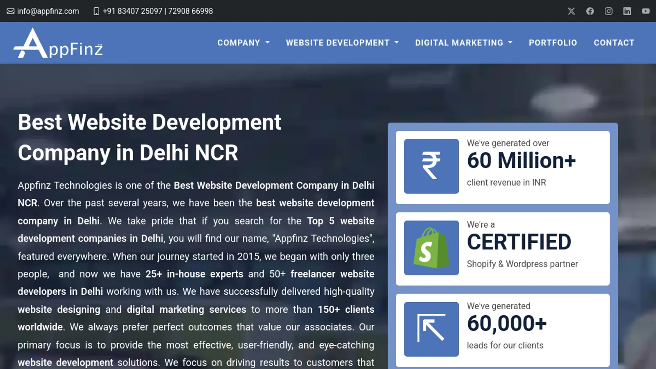Open the Instagram social icon
This screenshot has width=656, height=369.
coord(608,11)
